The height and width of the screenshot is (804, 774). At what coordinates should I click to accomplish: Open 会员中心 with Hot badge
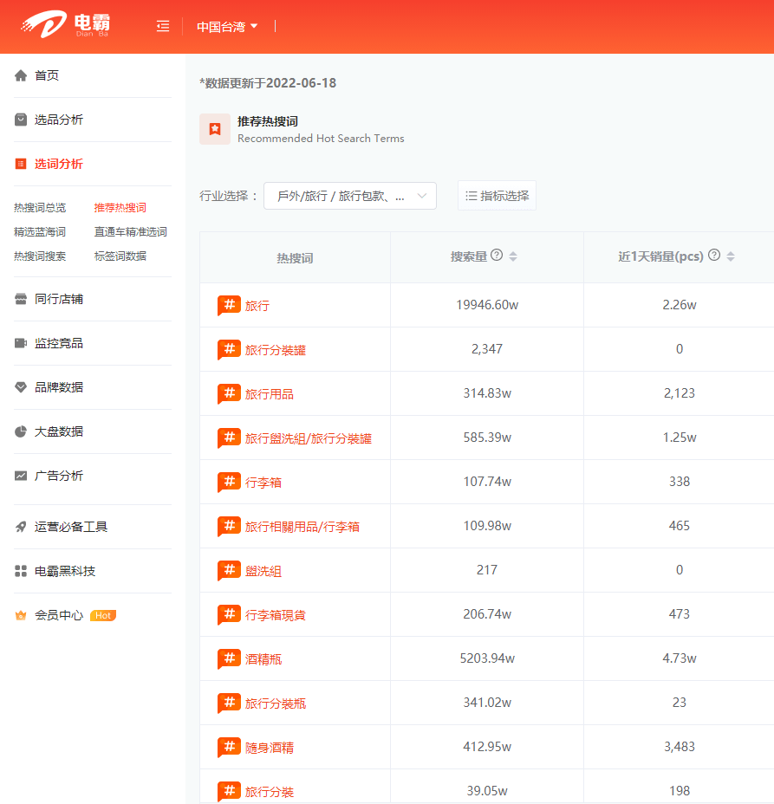[x=59, y=615]
